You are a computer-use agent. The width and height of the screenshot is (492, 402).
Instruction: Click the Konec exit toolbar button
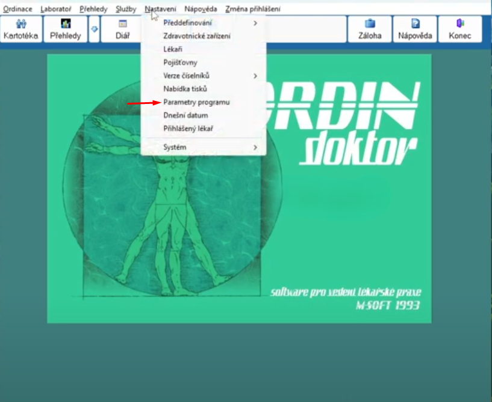click(x=460, y=29)
